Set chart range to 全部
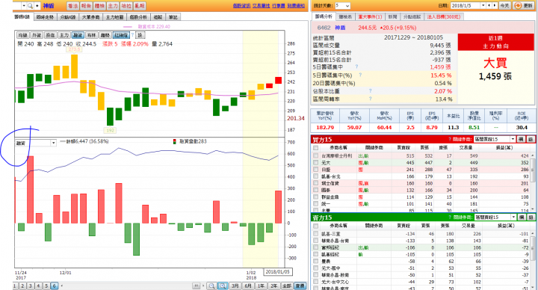 coord(286,286)
